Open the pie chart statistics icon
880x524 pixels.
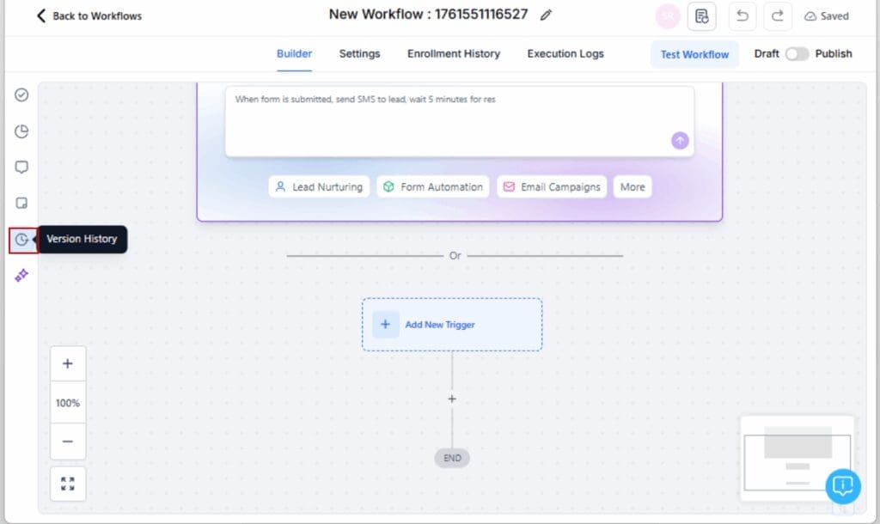pos(21,131)
